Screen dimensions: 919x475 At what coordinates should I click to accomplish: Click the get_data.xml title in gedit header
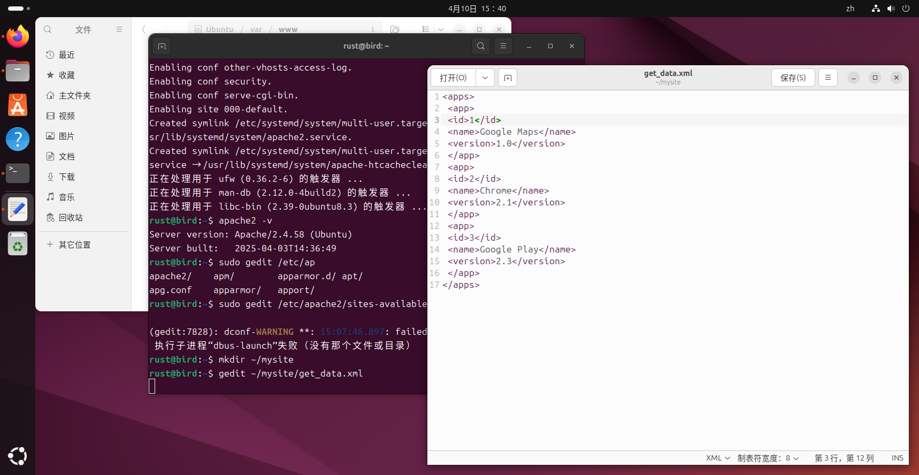pyautogui.click(x=668, y=73)
